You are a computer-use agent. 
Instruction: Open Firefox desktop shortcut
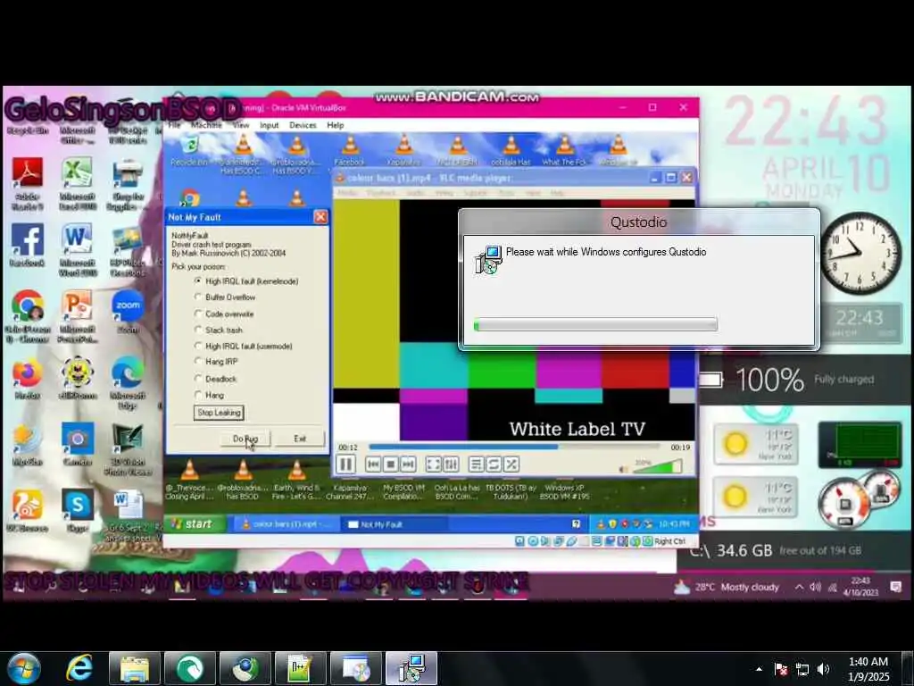point(28,379)
